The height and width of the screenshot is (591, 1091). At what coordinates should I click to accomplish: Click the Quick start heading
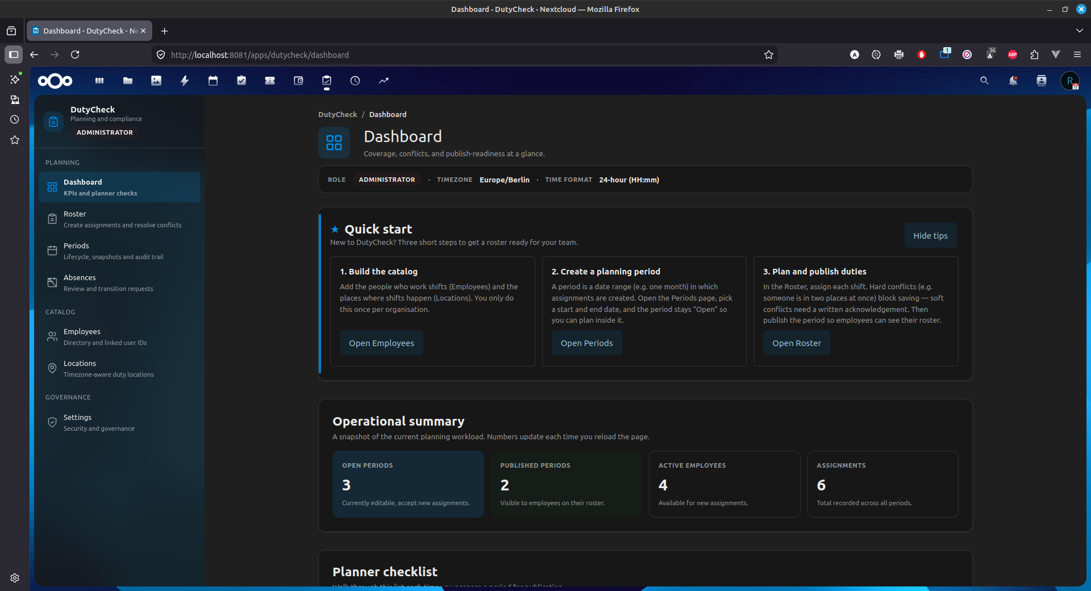coord(378,229)
